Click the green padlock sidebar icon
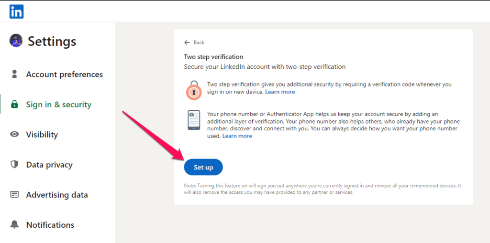The image size is (490, 243). (x=14, y=104)
